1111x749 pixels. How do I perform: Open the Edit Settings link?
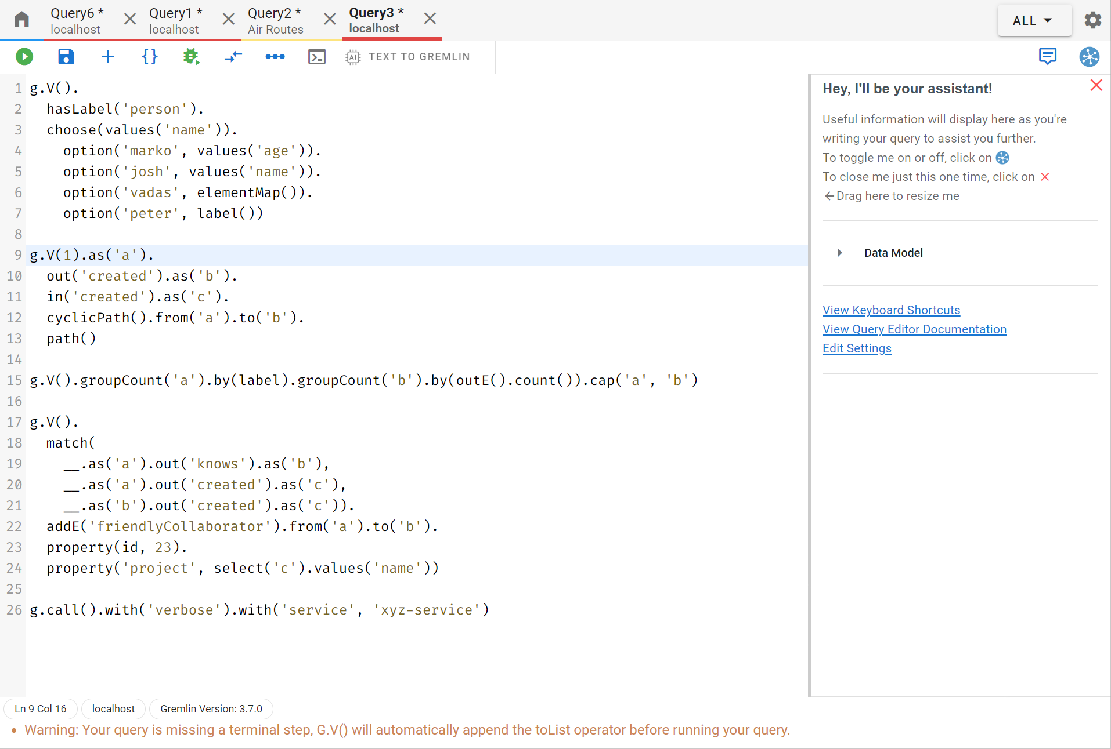857,348
